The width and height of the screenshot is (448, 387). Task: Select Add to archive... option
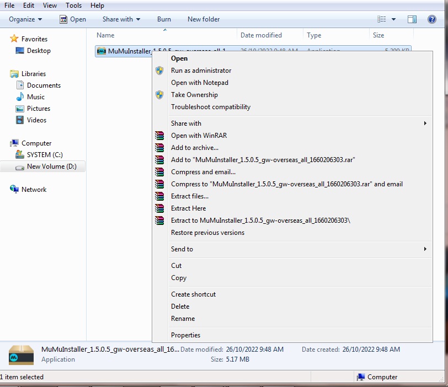click(194, 148)
